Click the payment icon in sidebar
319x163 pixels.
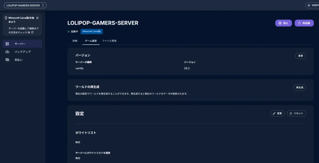click(7, 60)
